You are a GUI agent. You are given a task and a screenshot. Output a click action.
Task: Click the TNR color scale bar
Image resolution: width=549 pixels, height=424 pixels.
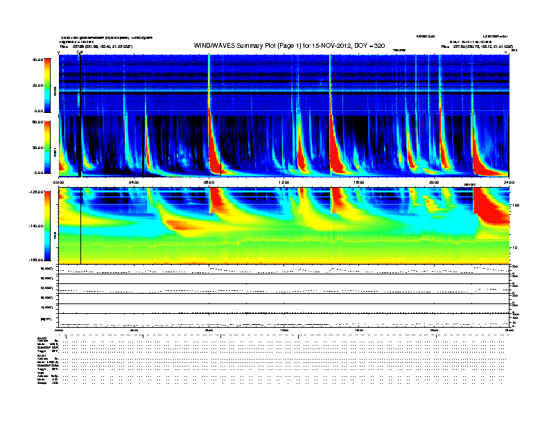[x=47, y=226]
